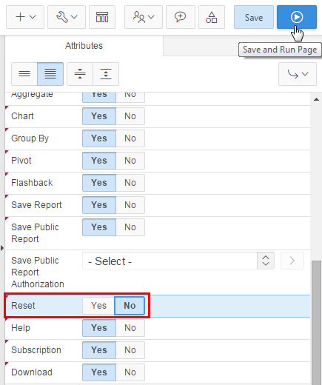The height and width of the screenshot is (385, 322).
Task: Select the Show All attributes icon
Action: tap(50, 74)
